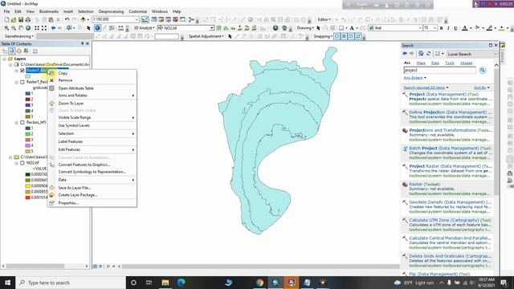Select the Select Elements arrow tool
This screenshot has width=514, height=289.
click(88, 28)
